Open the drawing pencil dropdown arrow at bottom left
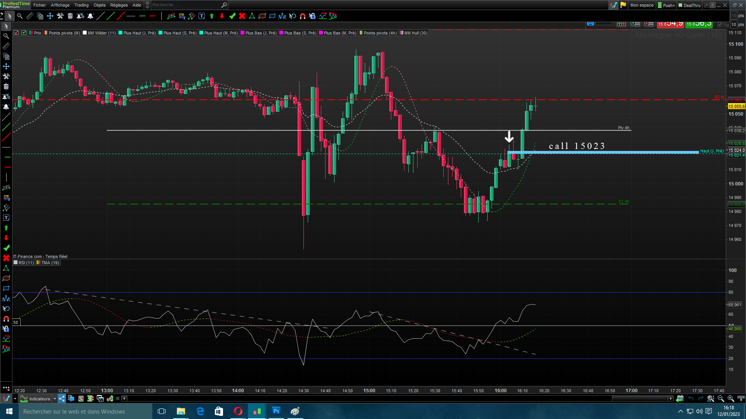This screenshot has width=746, height=419. tap(15, 398)
